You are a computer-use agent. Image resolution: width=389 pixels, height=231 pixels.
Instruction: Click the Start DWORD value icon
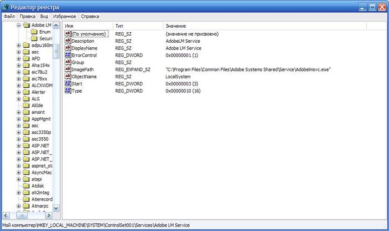[x=68, y=84]
